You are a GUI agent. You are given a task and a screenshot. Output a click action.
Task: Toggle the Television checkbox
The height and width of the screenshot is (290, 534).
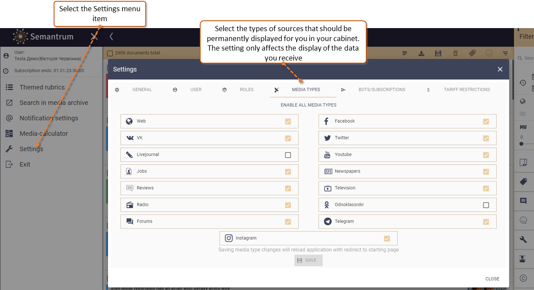[486, 188]
